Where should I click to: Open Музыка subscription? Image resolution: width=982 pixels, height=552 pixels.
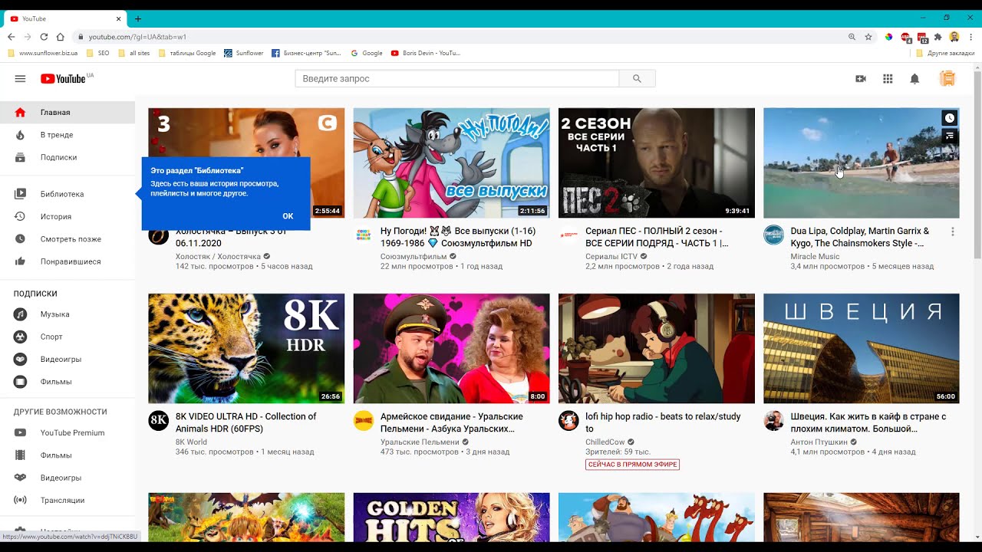point(68,314)
